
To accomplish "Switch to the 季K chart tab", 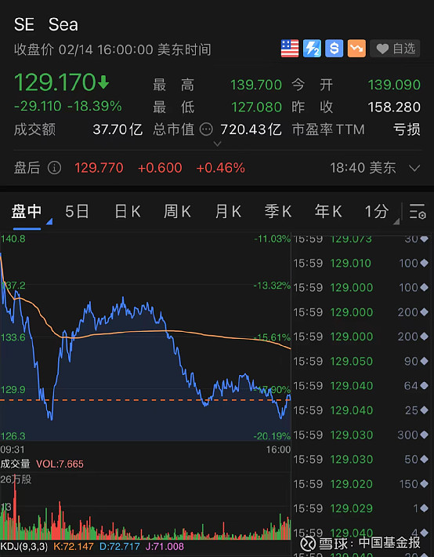I will pos(278,212).
